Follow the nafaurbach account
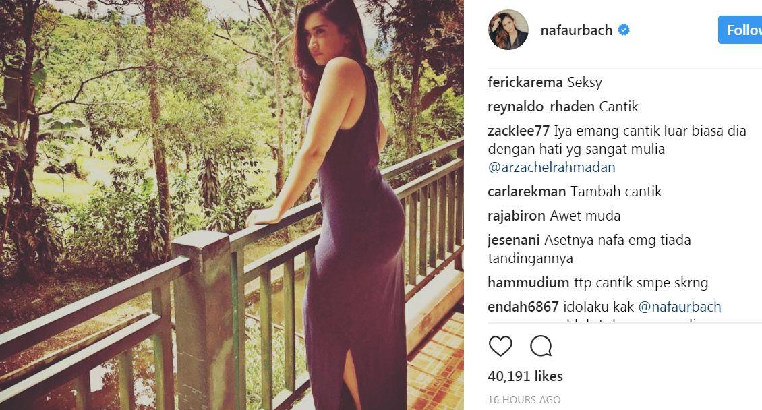The height and width of the screenshot is (410, 762). (740, 30)
